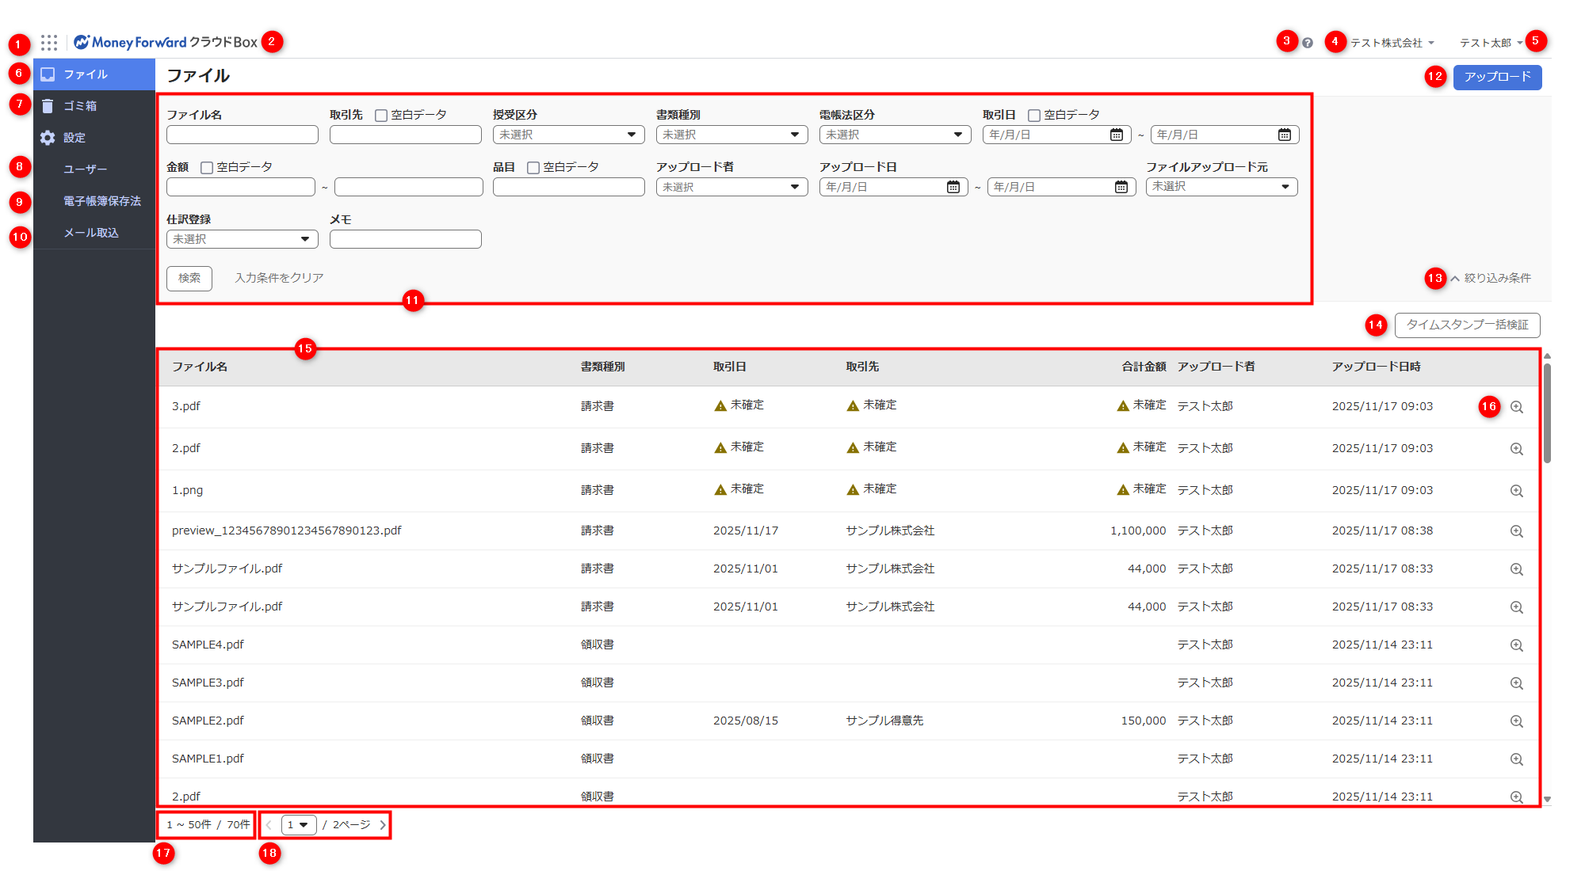Click the Money Forward クラウドBox logo
1585x871 pixels.
coord(166,42)
